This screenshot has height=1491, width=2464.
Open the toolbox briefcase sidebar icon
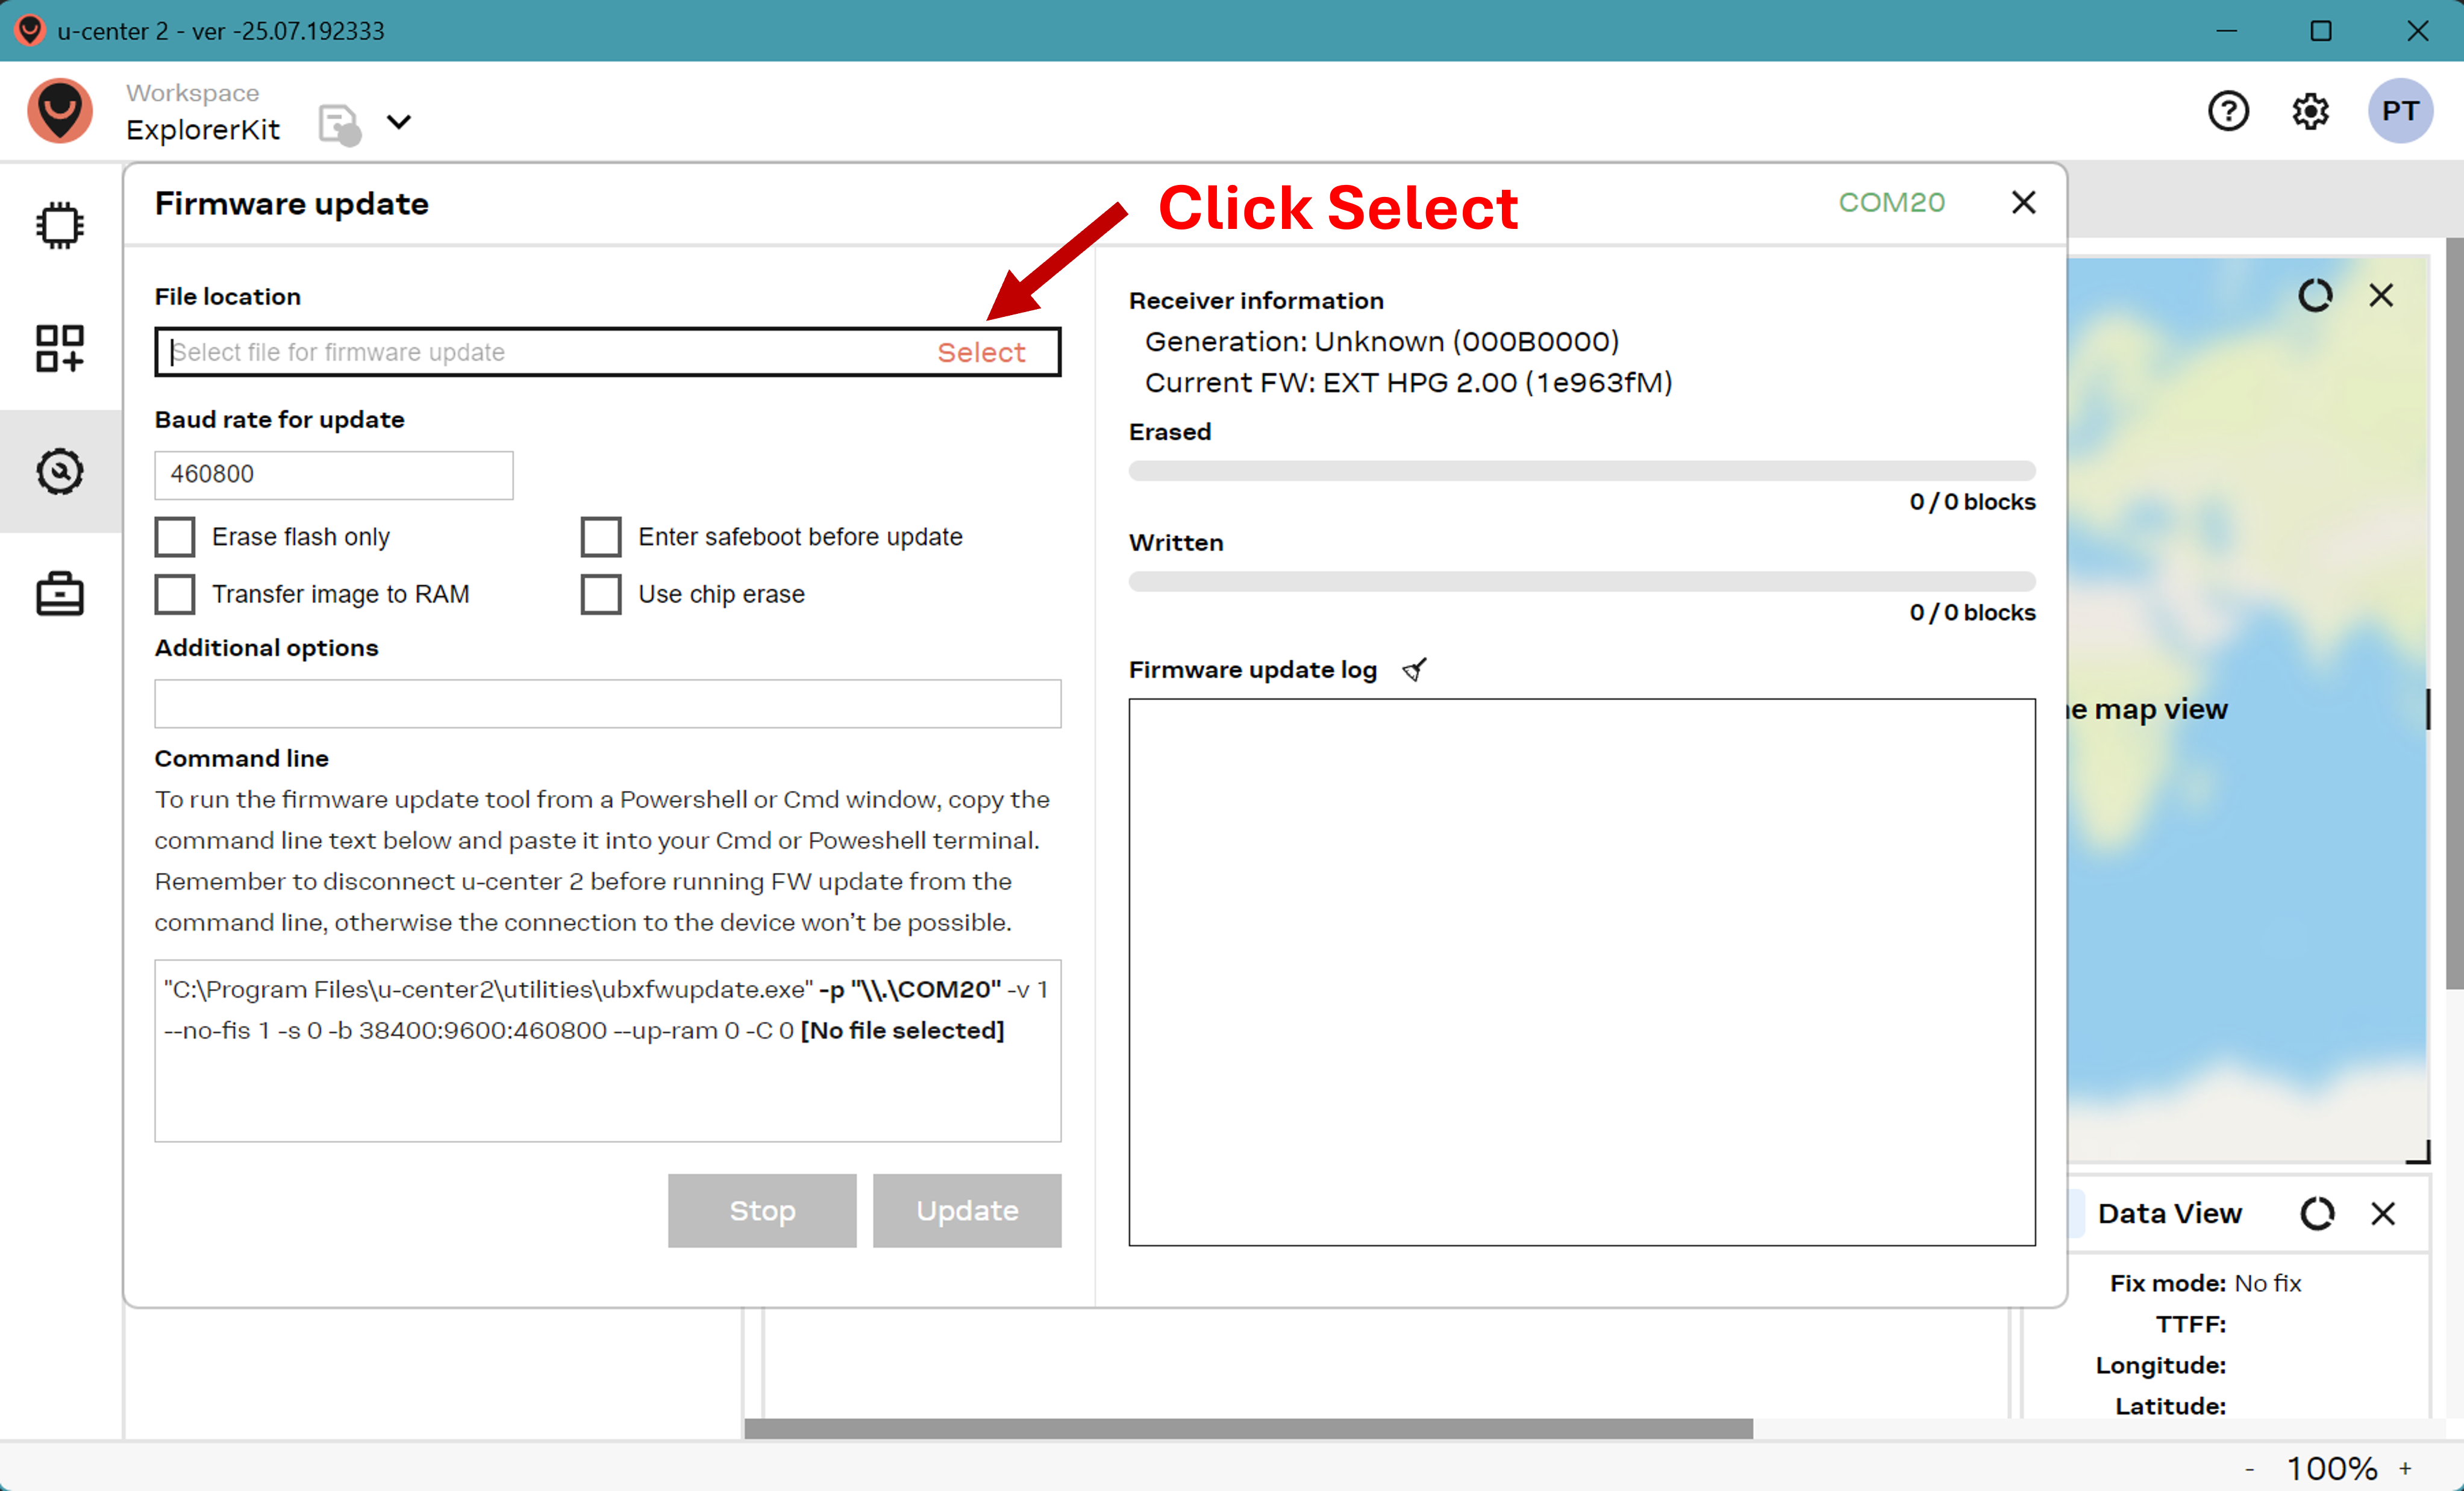pos(60,594)
